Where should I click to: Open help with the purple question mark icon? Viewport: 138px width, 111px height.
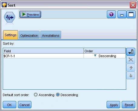click(x=111, y=14)
